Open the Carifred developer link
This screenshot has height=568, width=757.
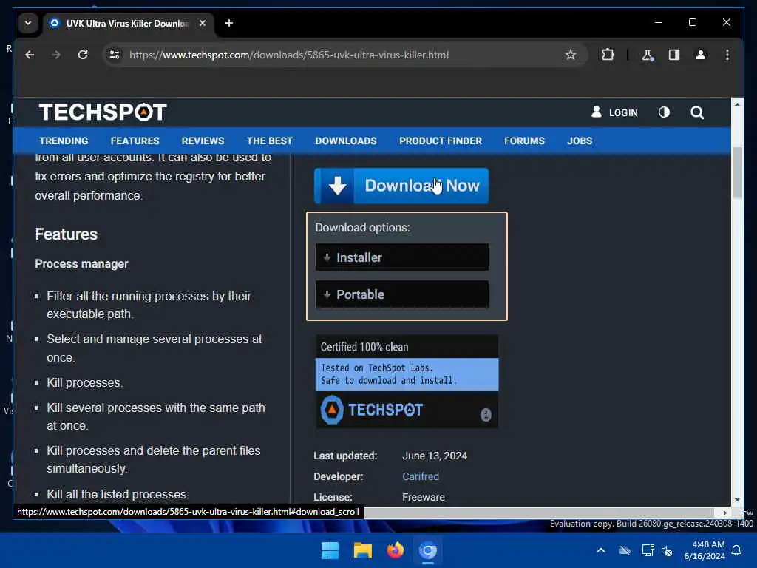421,476
